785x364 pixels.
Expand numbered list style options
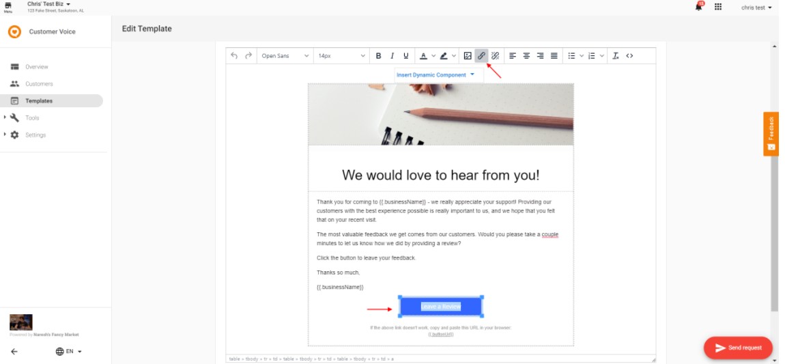coord(602,56)
